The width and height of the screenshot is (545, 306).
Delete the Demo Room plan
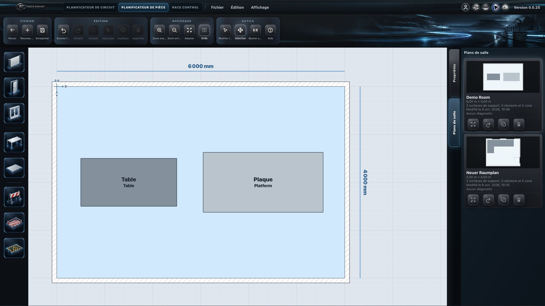pyautogui.click(x=519, y=124)
